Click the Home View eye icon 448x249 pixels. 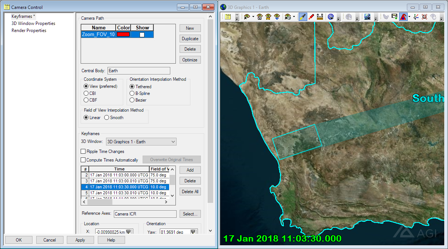[259, 17]
